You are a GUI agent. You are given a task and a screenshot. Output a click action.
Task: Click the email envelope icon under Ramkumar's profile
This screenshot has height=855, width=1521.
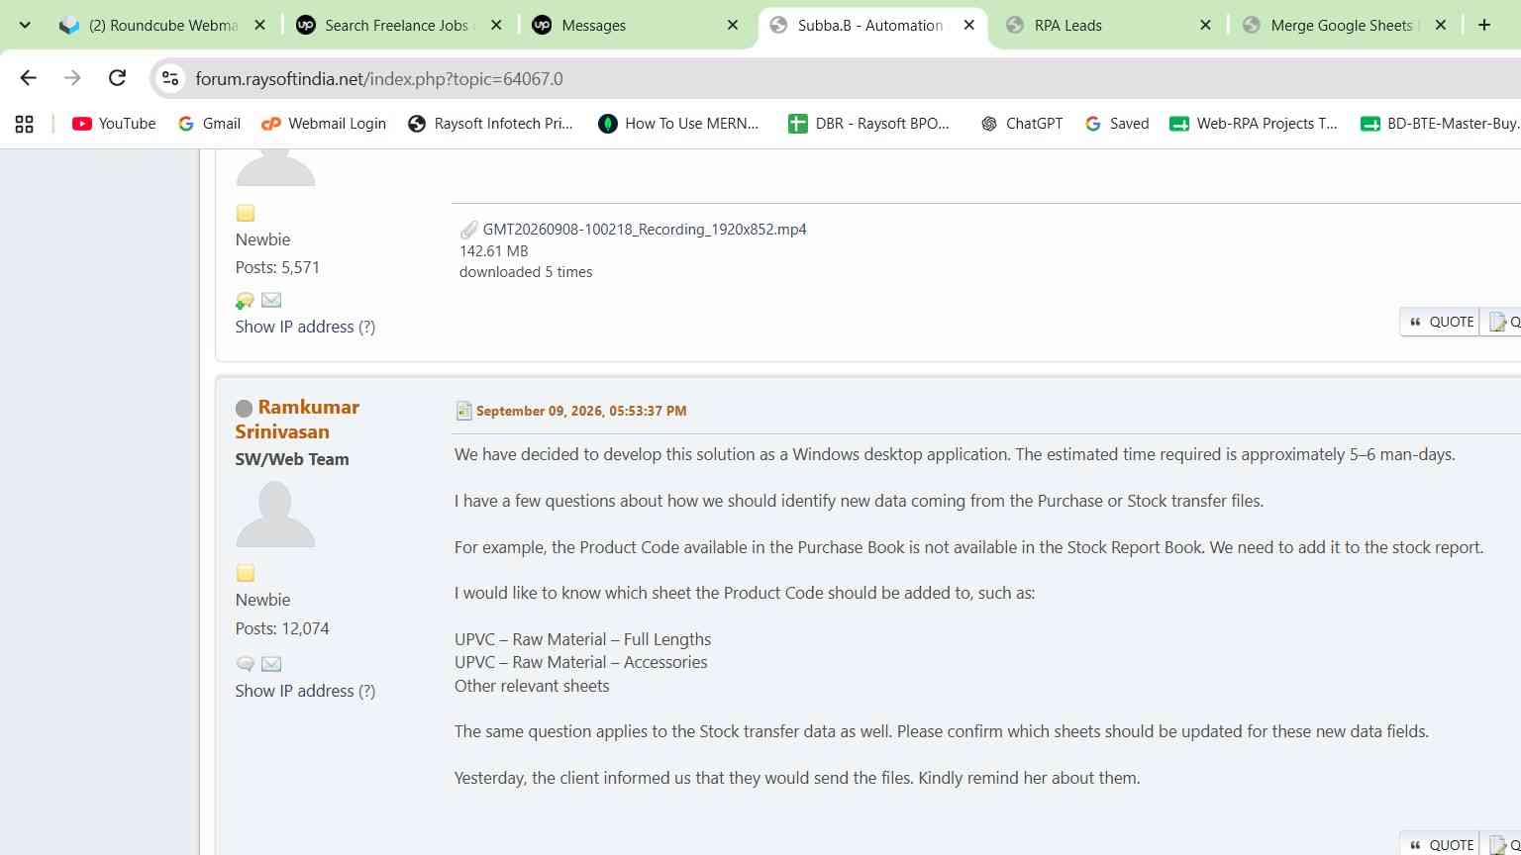[271, 663]
